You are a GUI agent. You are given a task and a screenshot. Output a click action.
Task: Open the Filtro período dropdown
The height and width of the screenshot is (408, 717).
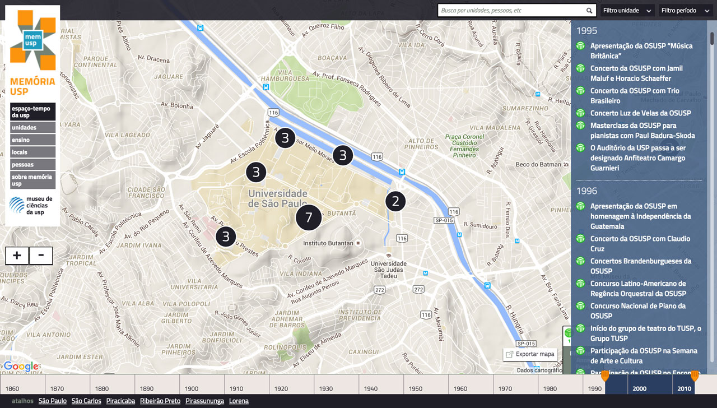tap(686, 11)
